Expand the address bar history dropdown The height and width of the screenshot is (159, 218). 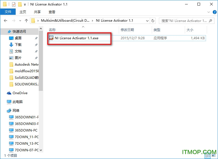pyautogui.click(x=147, y=21)
